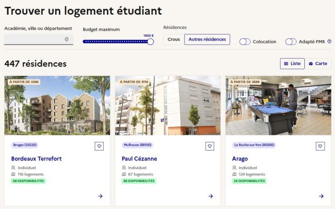The width and height of the screenshot is (335, 209).
Task: Select the Crous residences filter
Action: coord(174,39)
